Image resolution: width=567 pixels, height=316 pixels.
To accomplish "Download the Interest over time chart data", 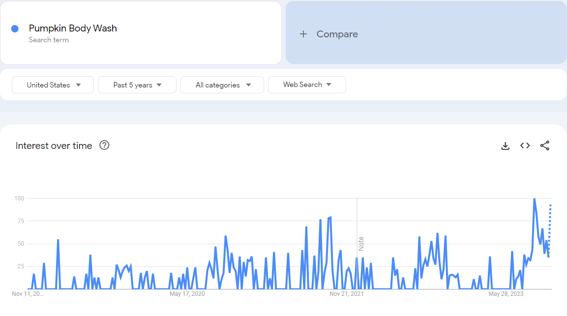I will point(505,146).
